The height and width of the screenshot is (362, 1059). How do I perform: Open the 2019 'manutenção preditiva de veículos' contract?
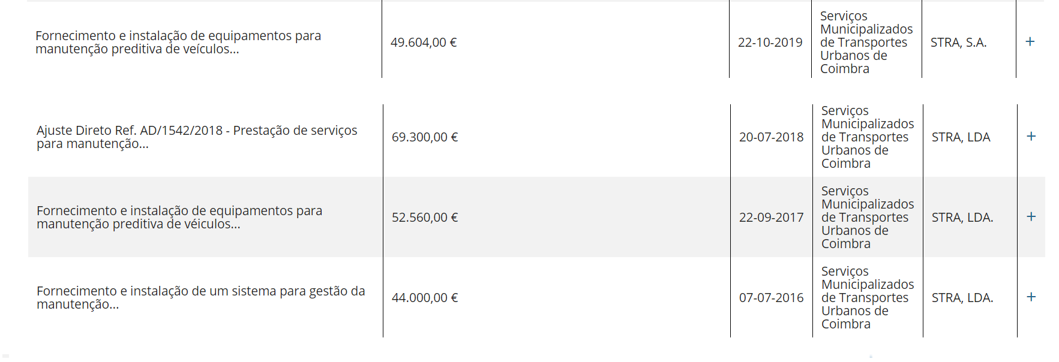point(178,43)
